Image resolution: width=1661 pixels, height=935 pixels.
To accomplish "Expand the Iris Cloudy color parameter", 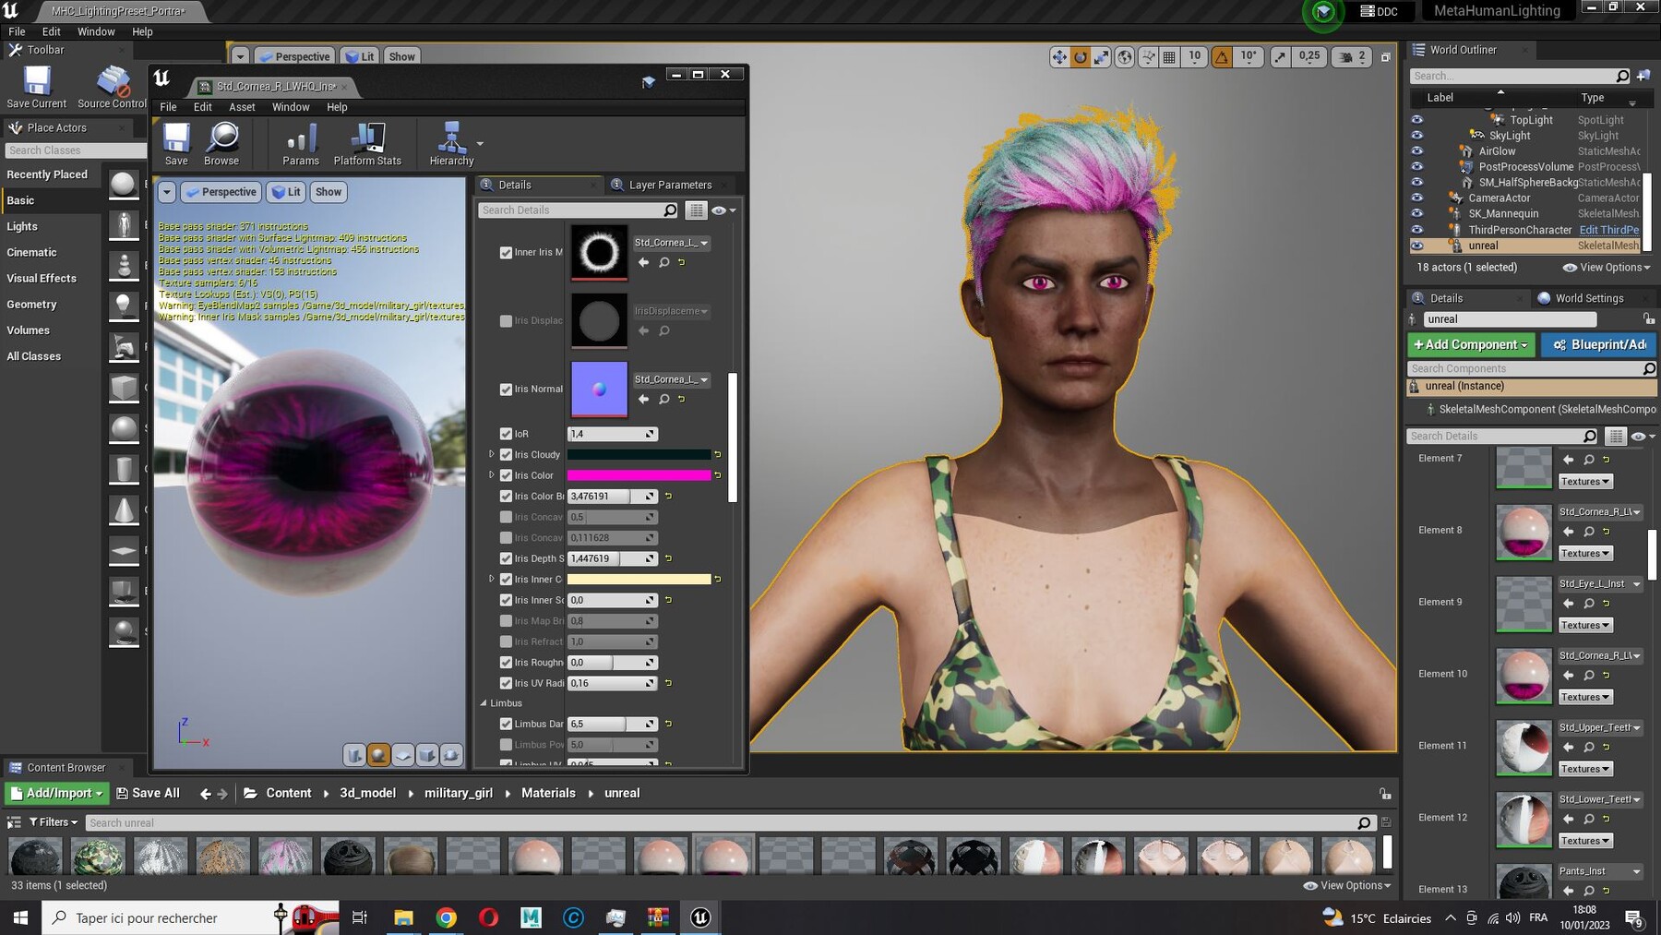I will (492, 454).
